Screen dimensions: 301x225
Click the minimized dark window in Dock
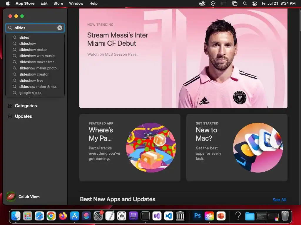pyautogui.click(x=262, y=216)
